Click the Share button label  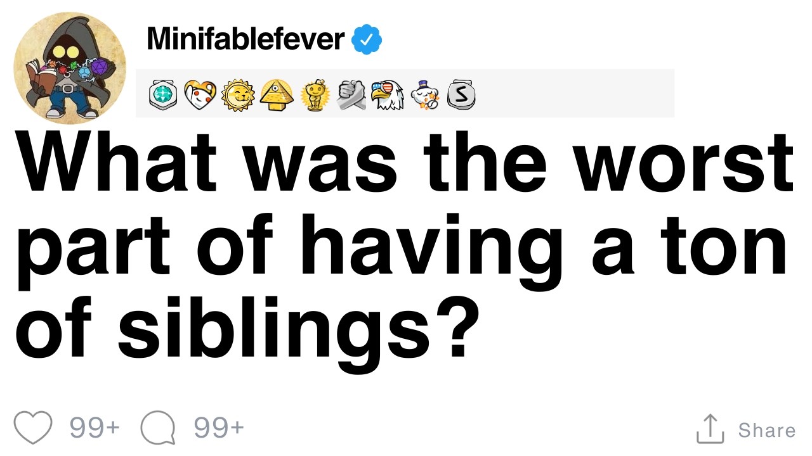(766, 431)
